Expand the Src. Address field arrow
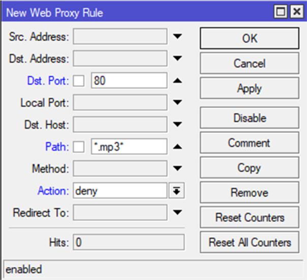Image resolution: width=307 pixels, height=280 pixels. pos(177,37)
